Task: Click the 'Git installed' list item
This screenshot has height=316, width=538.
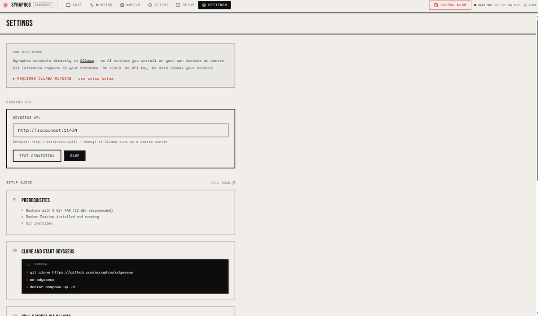Action: click(x=39, y=223)
